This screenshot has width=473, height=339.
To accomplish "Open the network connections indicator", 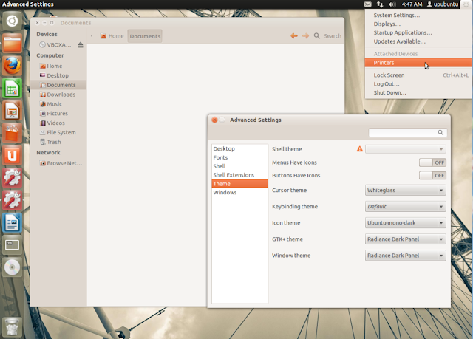I will 380,4.
